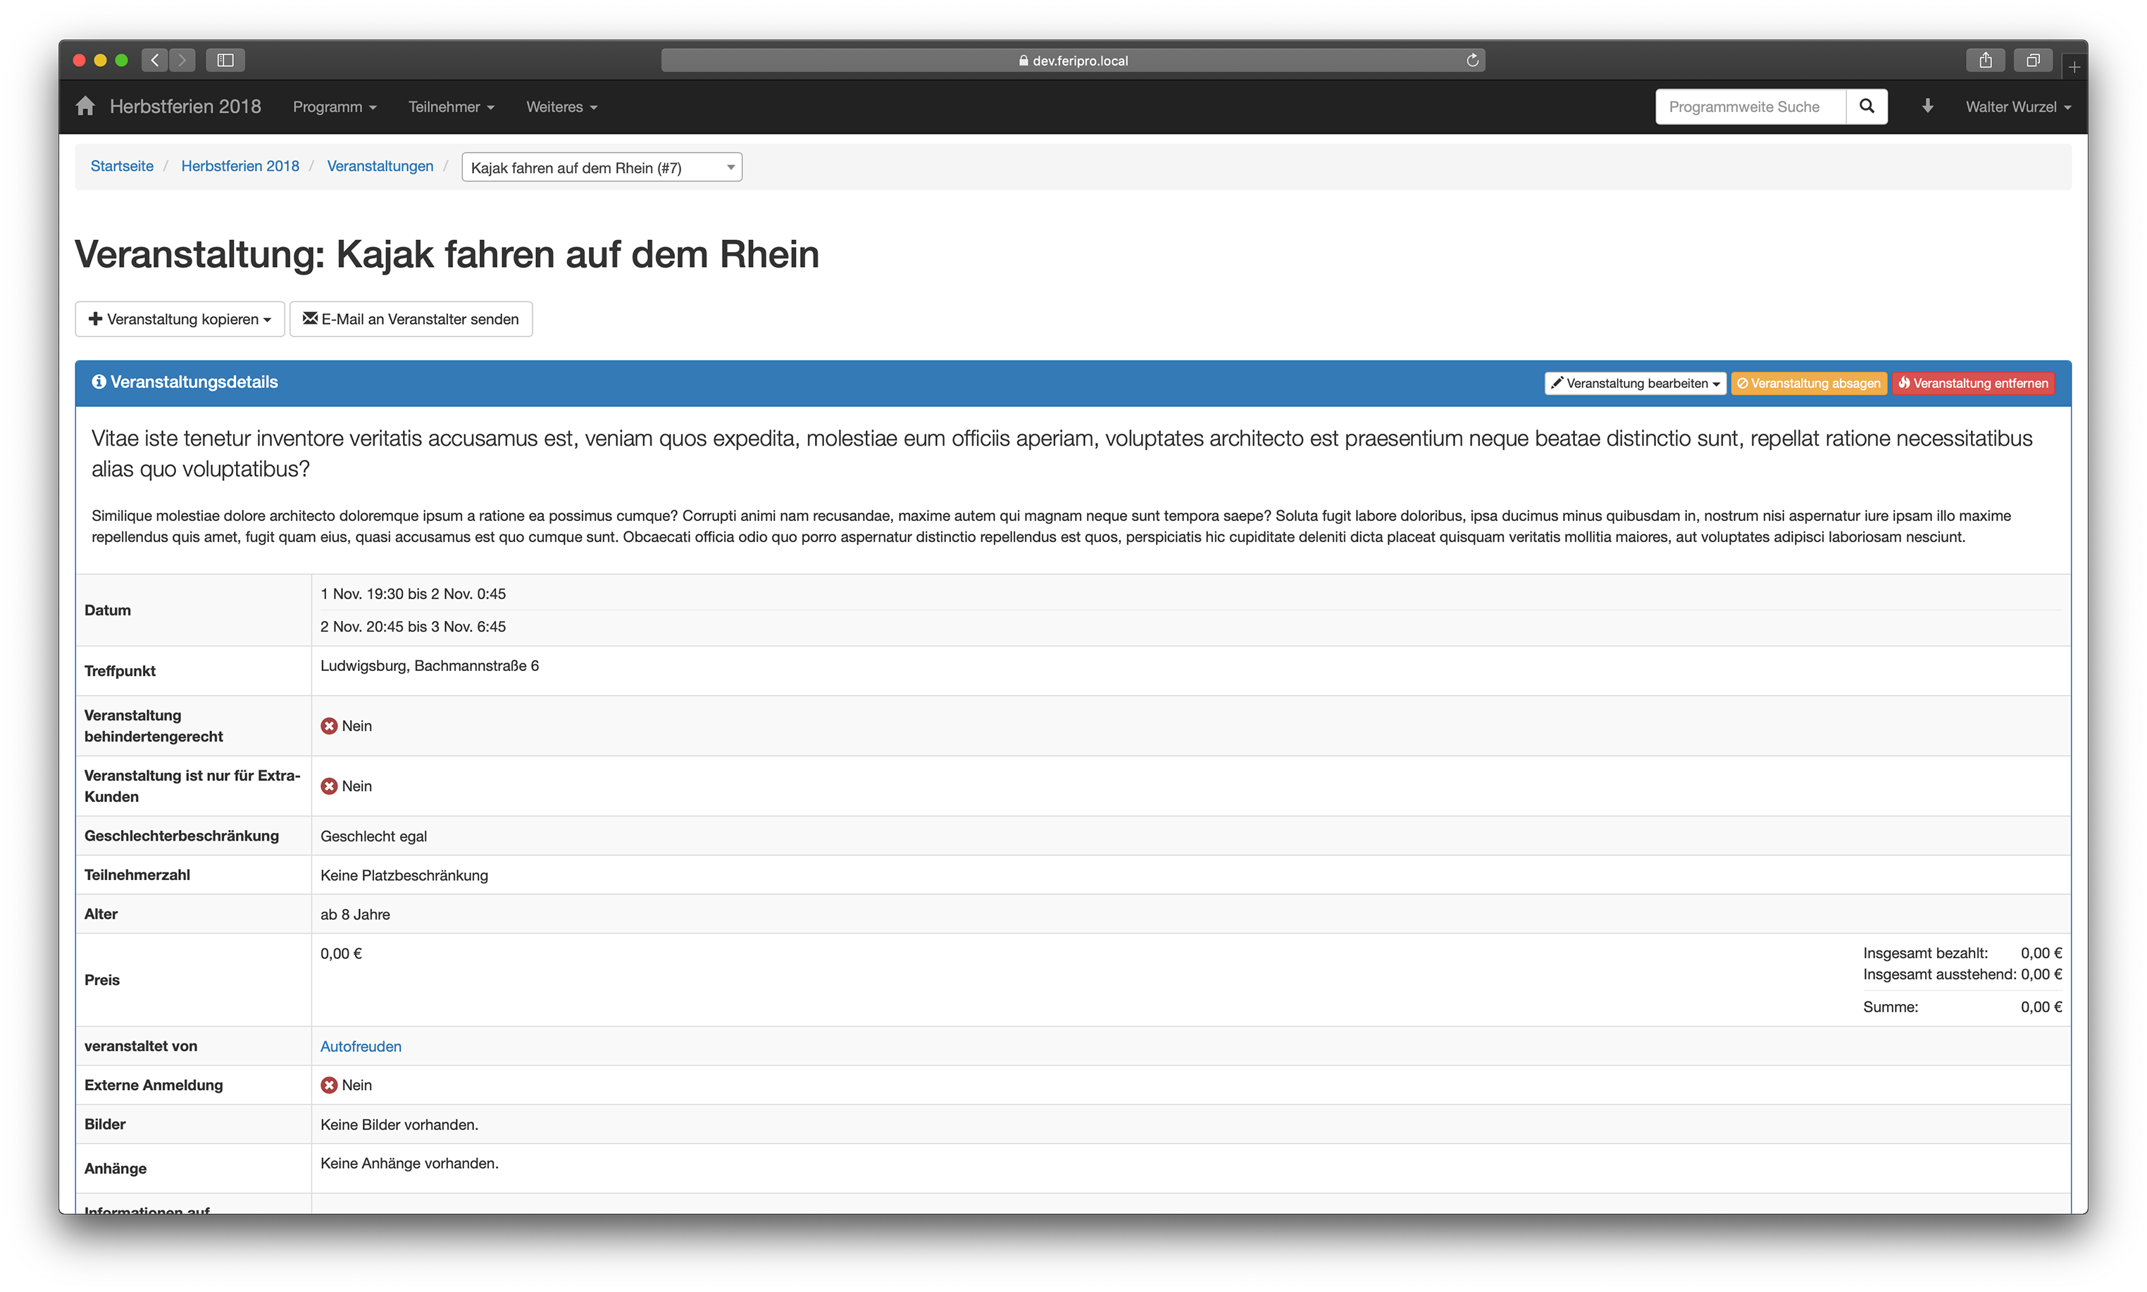The height and width of the screenshot is (1292, 2147).
Task: Click the search magnifier button
Action: pos(1866,106)
